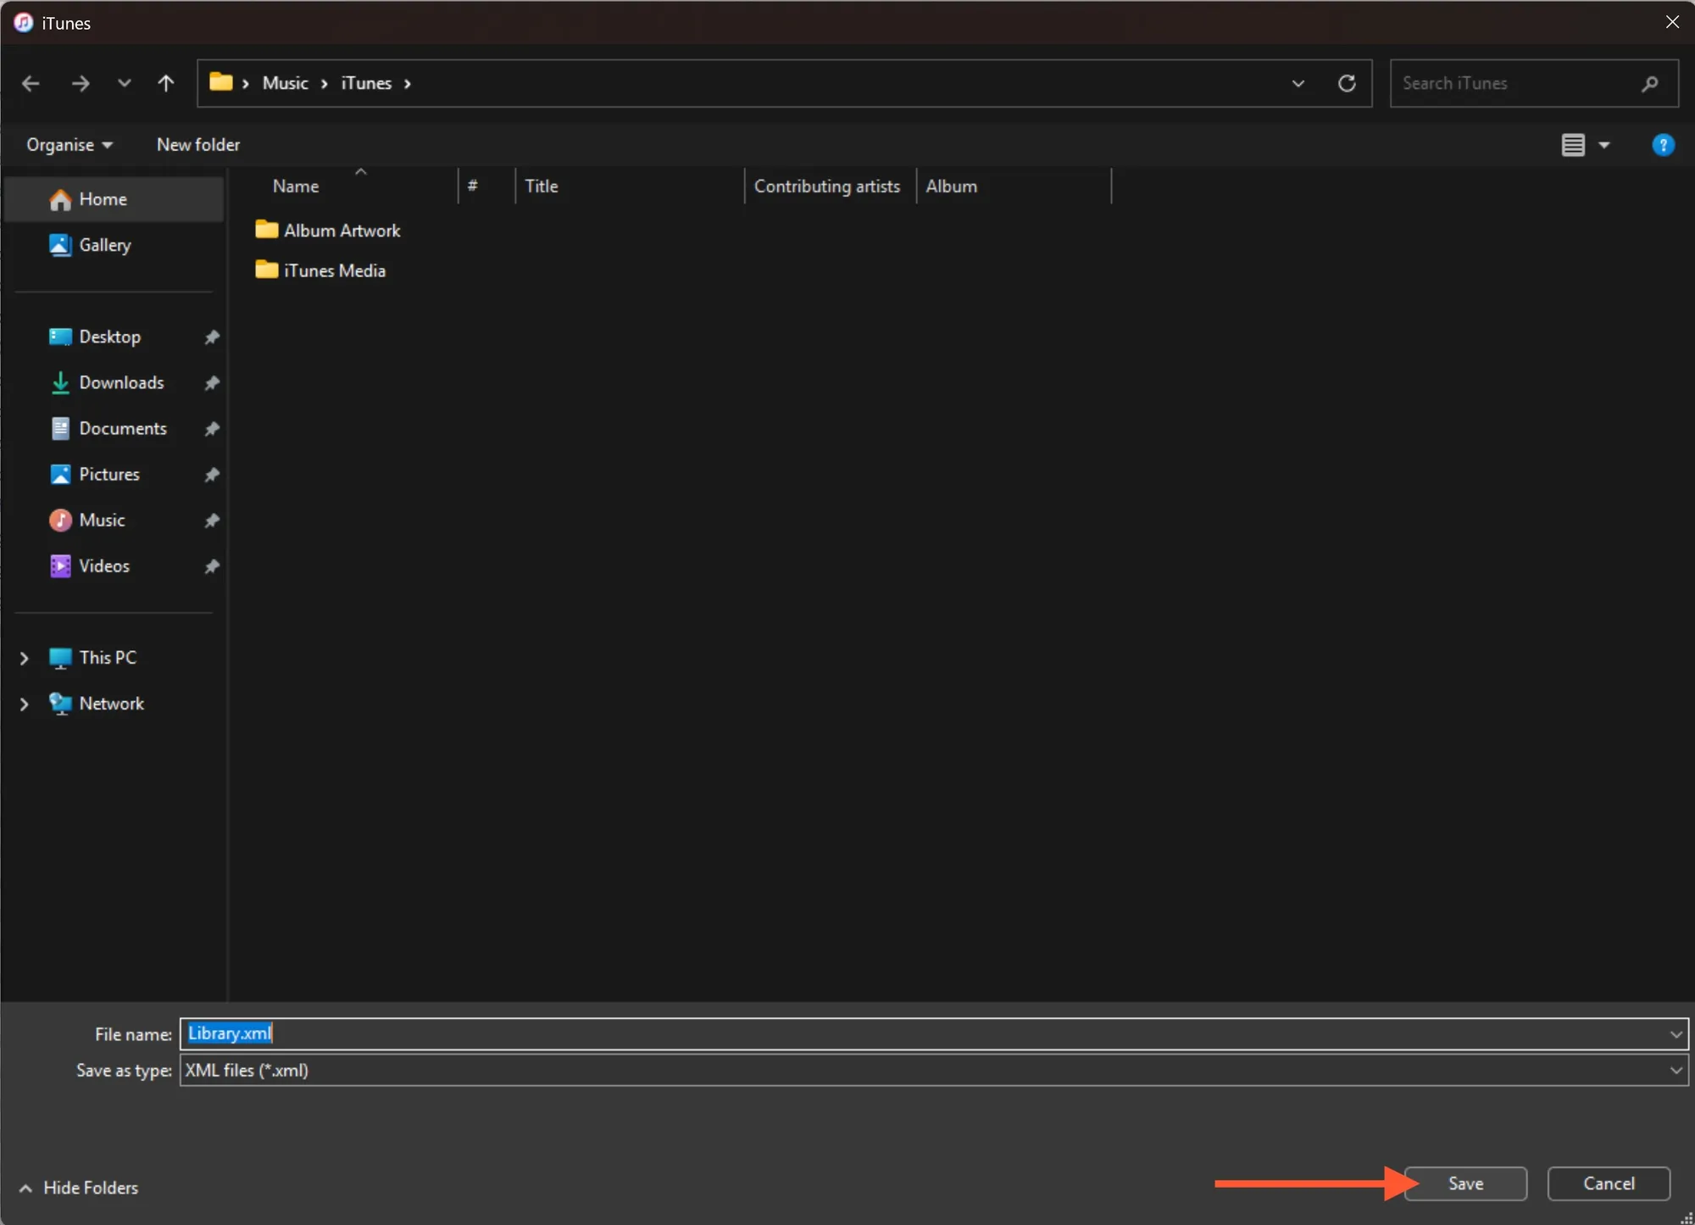This screenshot has width=1695, height=1225.
Task: Refresh the iTunes folder view
Action: pos(1347,83)
